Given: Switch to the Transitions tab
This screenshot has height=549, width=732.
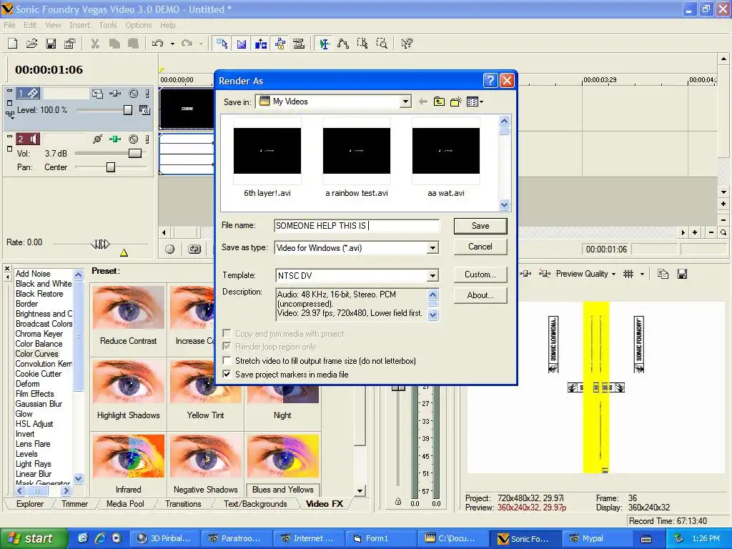Looking at the screenshot, I should [x=183, y=504].
